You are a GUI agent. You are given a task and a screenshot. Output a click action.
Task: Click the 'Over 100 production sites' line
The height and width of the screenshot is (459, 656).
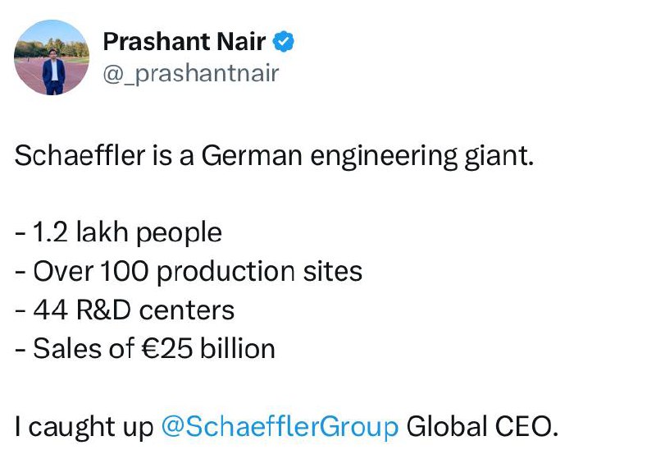click(189, 272)
